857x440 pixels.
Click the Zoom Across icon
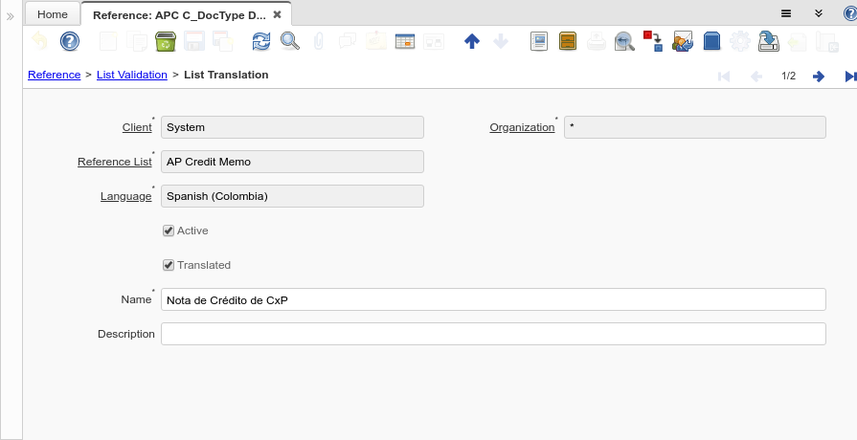(x=624, y=41)
